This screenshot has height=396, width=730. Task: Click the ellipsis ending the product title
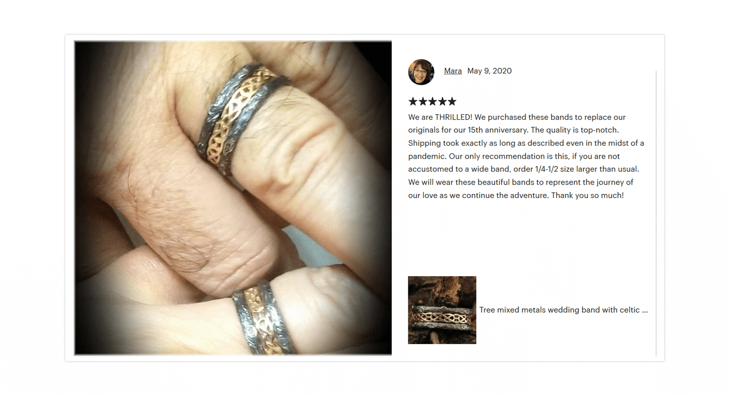pyautogui.click(x=645, y=310)
